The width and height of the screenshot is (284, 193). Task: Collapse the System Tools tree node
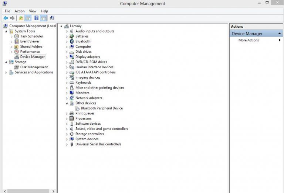point(6,31)
